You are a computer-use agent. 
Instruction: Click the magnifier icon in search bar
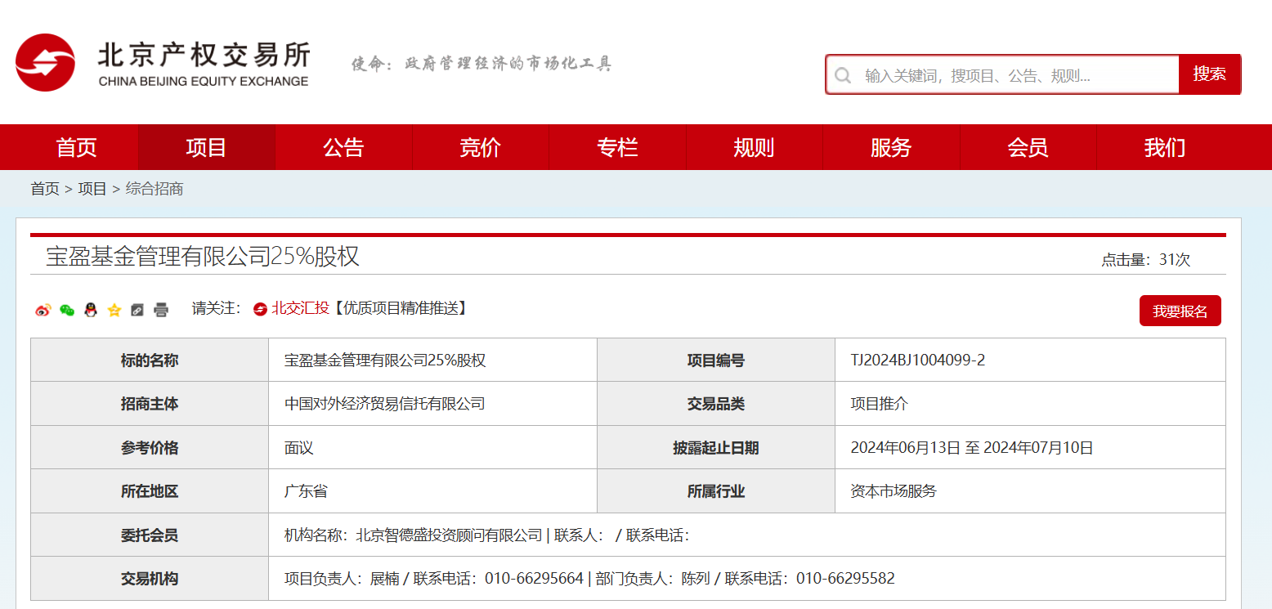[x=843, y=74]
